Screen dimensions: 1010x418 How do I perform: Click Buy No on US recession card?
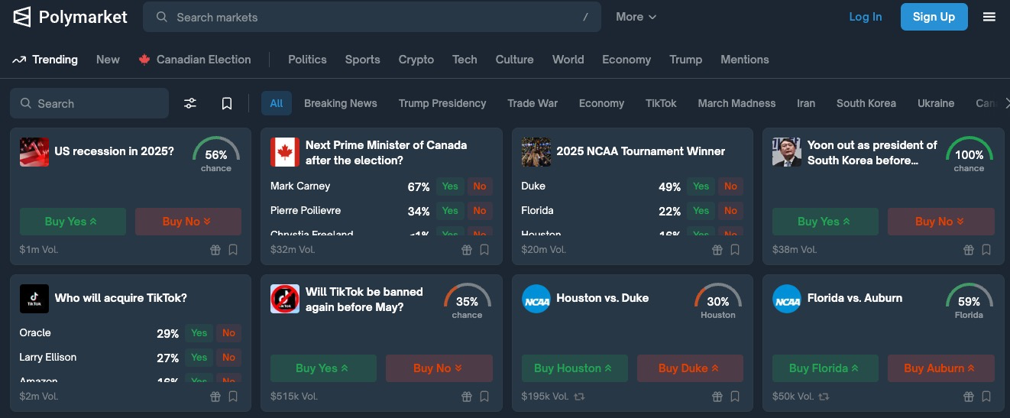click(188, 222)
